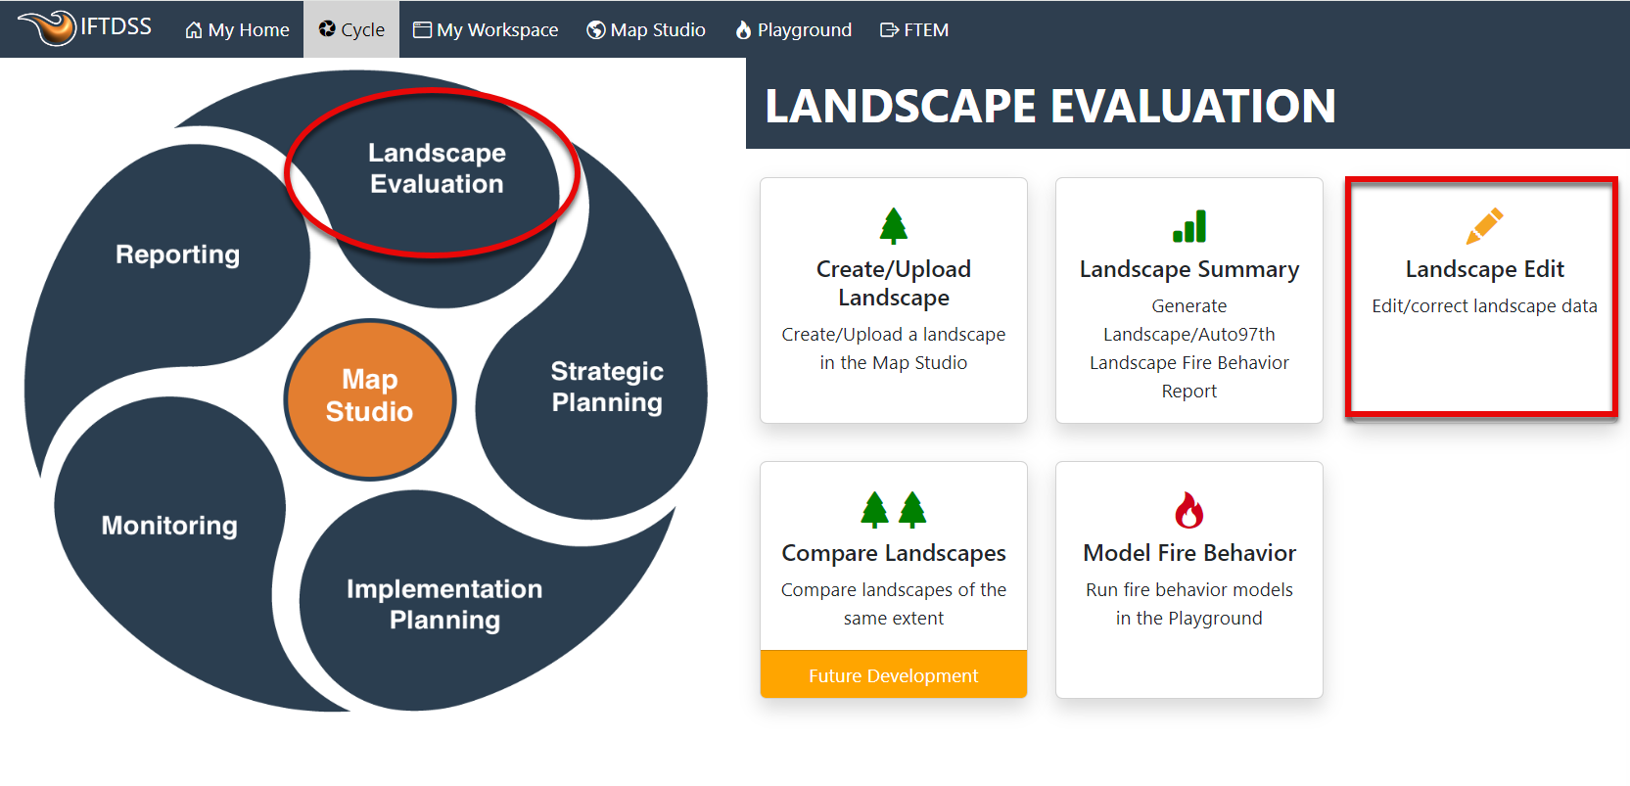Click the LANDSCAPE EVALUATION page heading
The width and height of the screenshot is (1630, 786).
point(1050,106)
